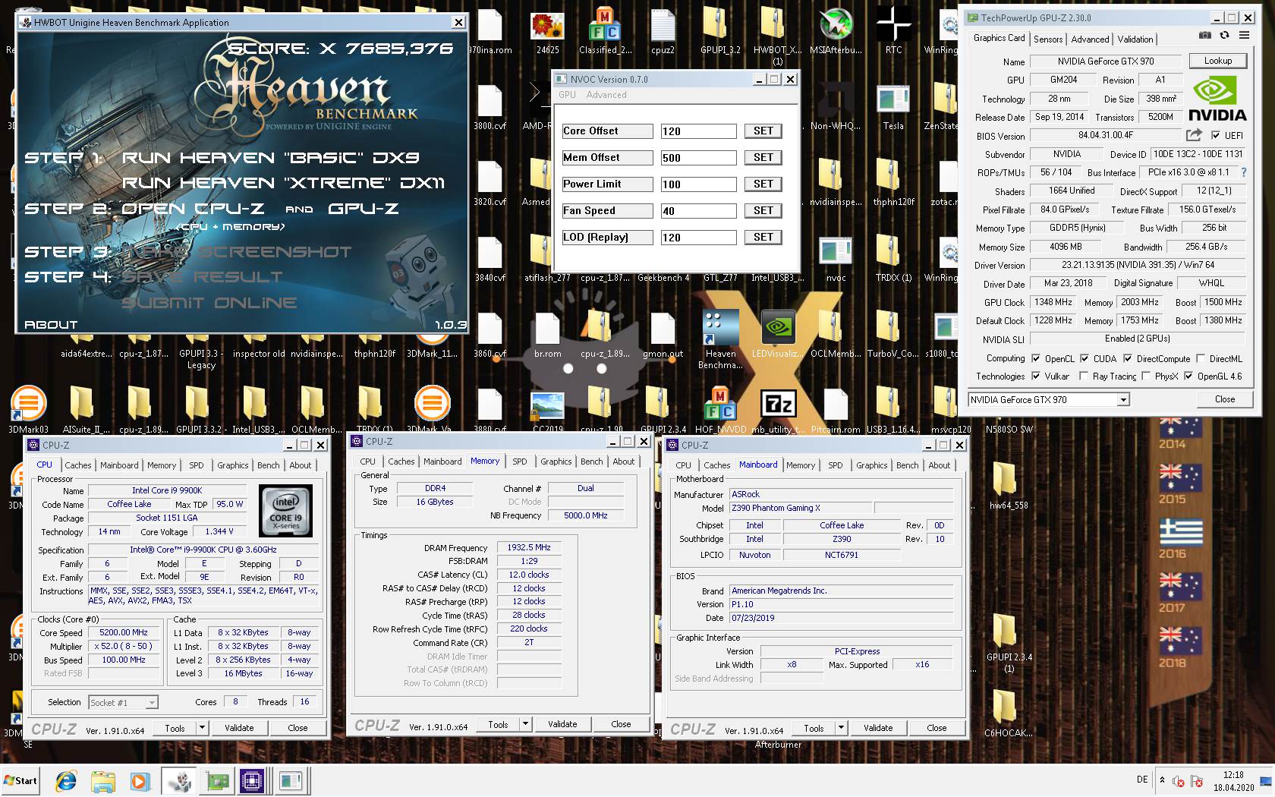Click the RTC desktop icon
The image size is (1275, 797).
click(894, 24)
